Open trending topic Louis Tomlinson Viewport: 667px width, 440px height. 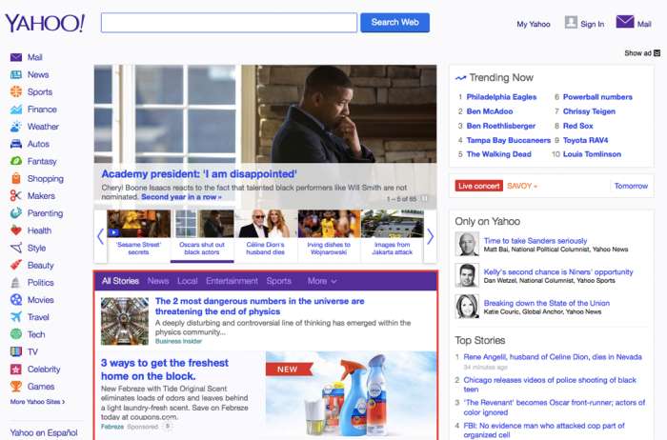click(592, 154)
